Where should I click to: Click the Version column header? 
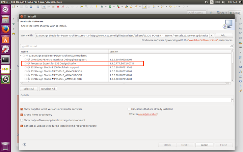(x=170, y=52)
